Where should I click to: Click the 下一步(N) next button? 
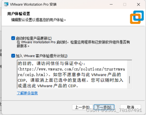[x=104, y=107]
